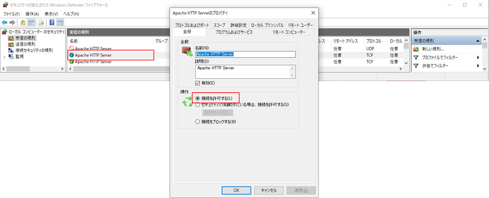This screenshot has height=198, width=489.
Task: Switch to リモート コンピューター tab
Action: 289,32
